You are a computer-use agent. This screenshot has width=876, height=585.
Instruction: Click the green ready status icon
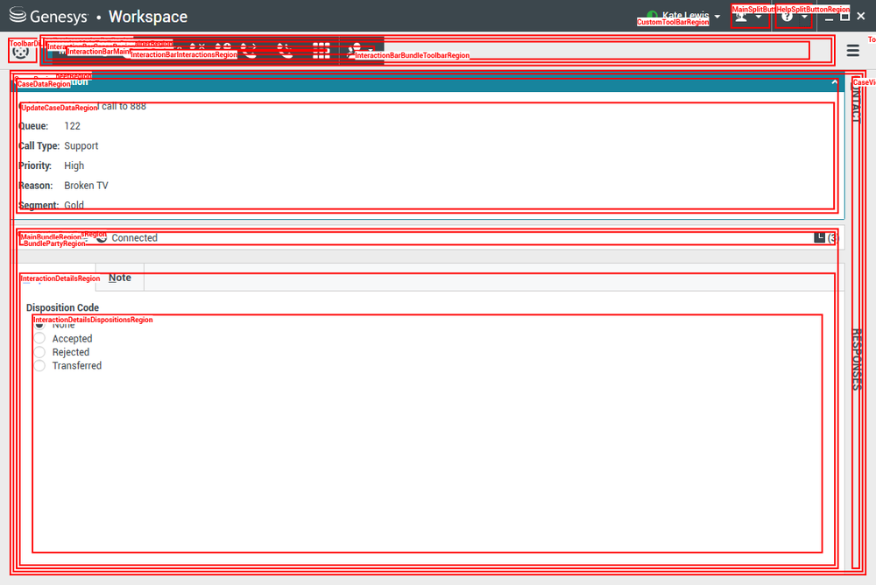pos(652,15)
